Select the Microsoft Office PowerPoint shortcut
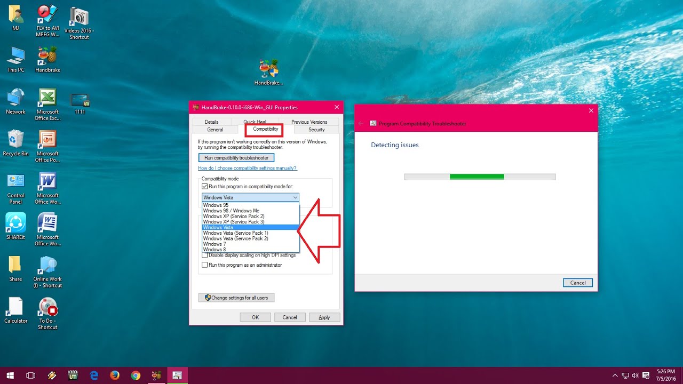Screen dimensions: 683x384 coord(47,146)
